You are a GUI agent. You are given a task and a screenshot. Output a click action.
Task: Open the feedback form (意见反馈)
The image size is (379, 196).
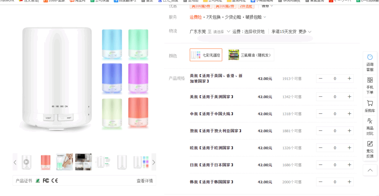coord(370,149)
